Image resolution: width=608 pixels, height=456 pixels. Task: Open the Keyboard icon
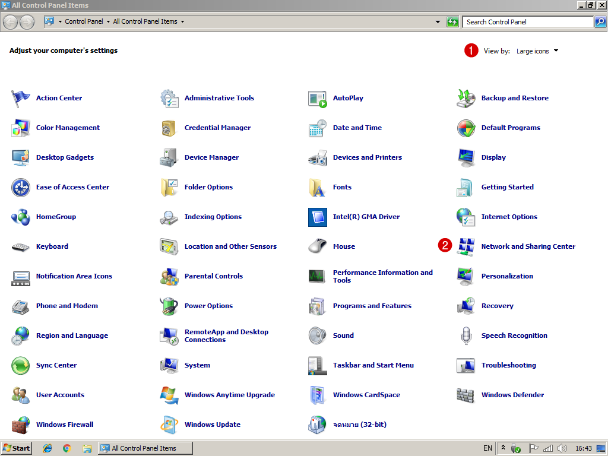tap(21, 247)
